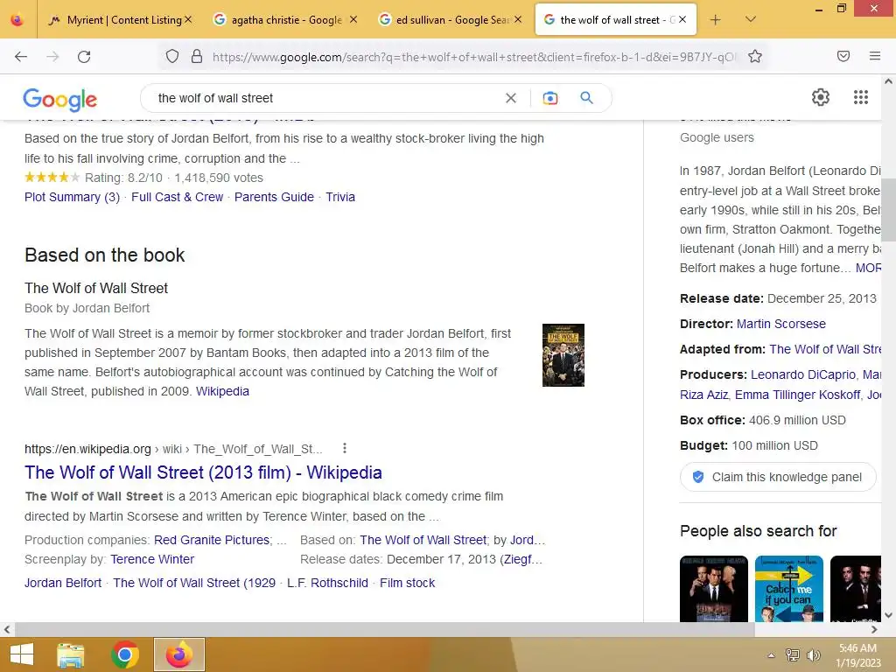896x672 pixels.
Task: Close the Myrient Content Listing tab
Action: 189,19
